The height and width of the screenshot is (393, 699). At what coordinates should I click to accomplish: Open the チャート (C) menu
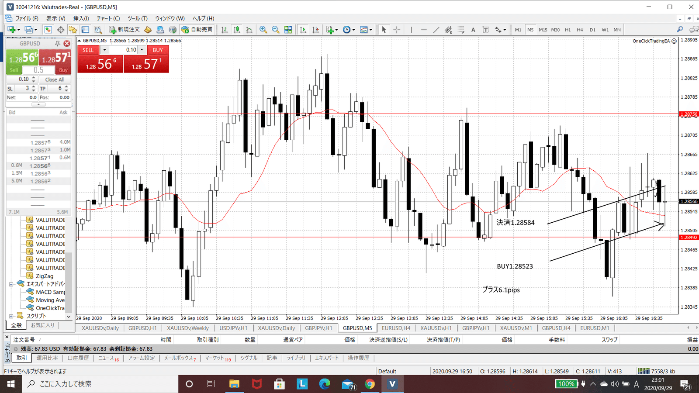[x=108, y=18]
